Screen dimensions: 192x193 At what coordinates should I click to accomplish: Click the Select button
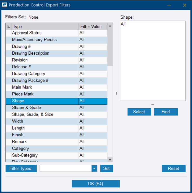139,112
